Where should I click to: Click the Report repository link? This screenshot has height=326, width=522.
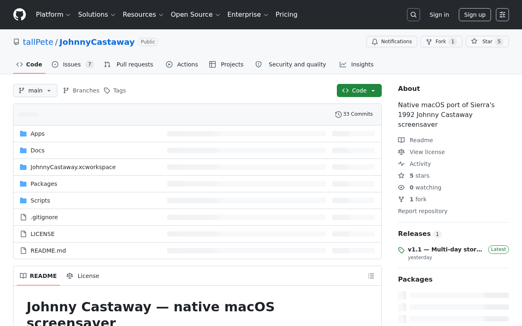coord(422,211)
